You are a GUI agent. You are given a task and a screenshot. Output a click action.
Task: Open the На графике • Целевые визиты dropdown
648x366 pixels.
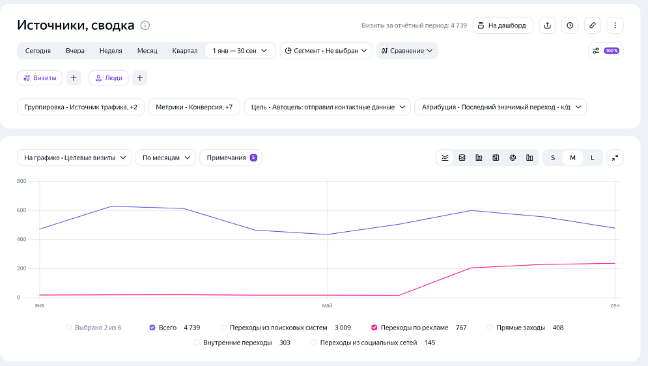pos(74,158)
